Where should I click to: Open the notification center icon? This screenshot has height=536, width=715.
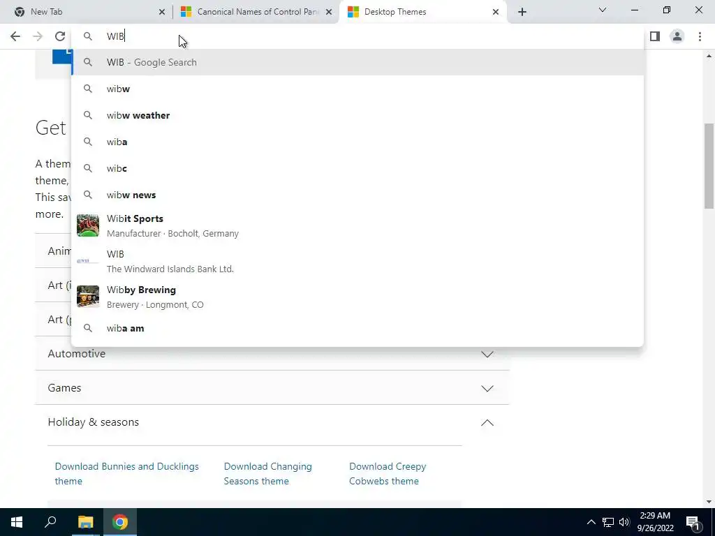click(693, 522)
